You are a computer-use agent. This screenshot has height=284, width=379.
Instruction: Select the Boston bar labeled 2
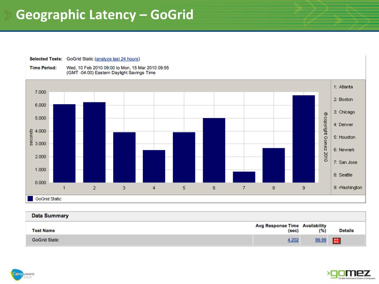pyautogui.click(x=94, y=142)
